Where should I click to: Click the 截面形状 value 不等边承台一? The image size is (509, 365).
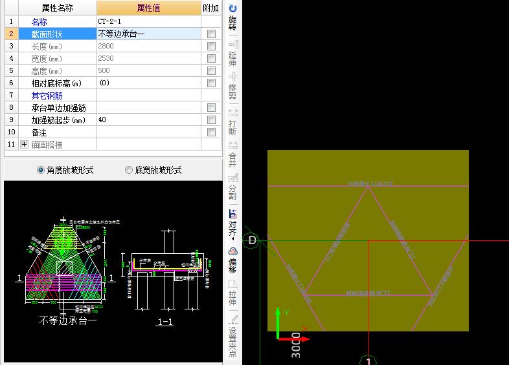(149, 34)
